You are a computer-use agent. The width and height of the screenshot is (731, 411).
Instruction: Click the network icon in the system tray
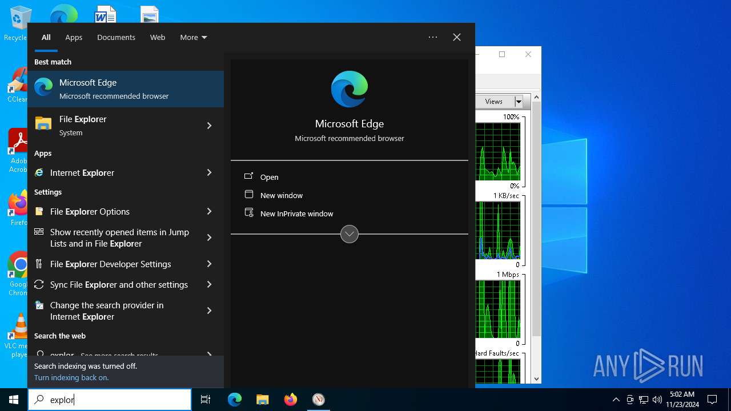pyautogui.click(x=644, y=400)
